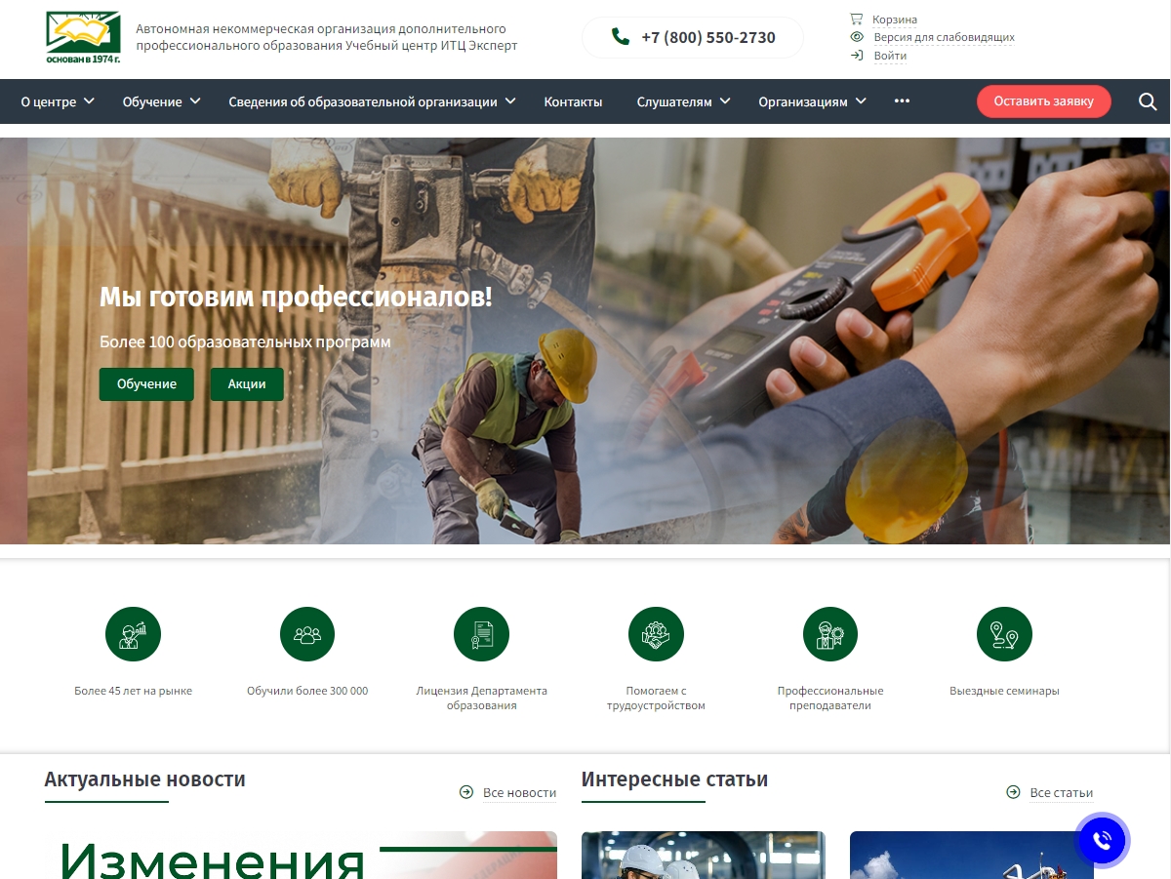Click the 'Лицензия Департамента образования' document icon

[481, 633]
